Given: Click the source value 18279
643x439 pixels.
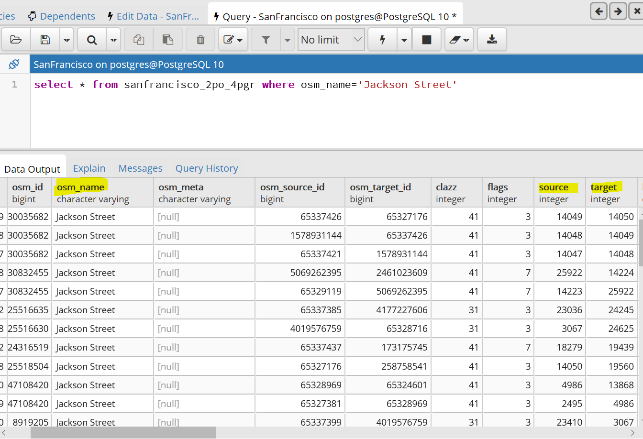Looking at the screenshot, I should click(559, 347).
